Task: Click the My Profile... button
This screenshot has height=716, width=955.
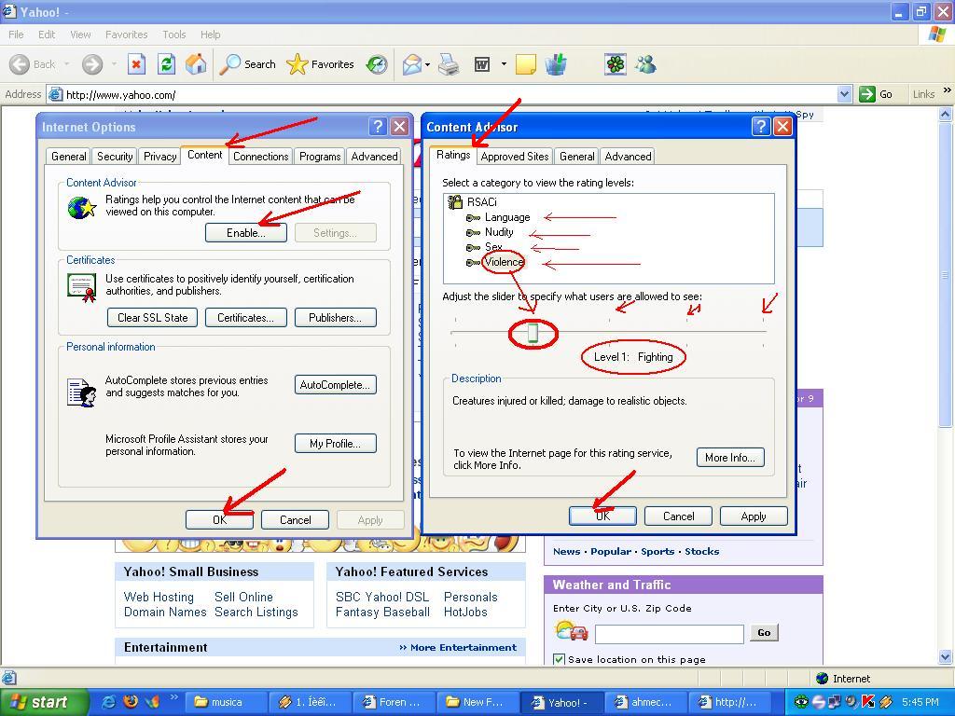Action: (x=335, y=443)
